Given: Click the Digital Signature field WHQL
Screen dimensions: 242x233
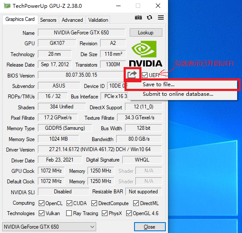Looking at the screenshot, I should (142, 160).
